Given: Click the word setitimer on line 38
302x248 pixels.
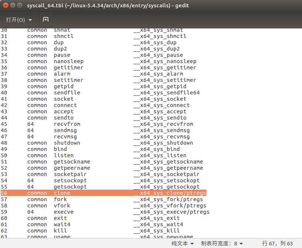Looking at the screenshot, I should click(x=69, y=80).
